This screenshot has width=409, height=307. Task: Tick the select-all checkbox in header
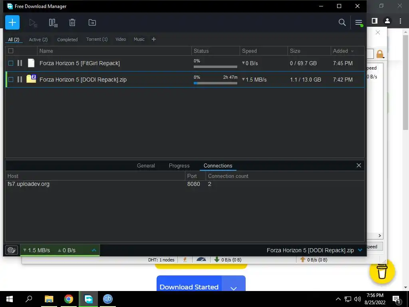point(11,51)
